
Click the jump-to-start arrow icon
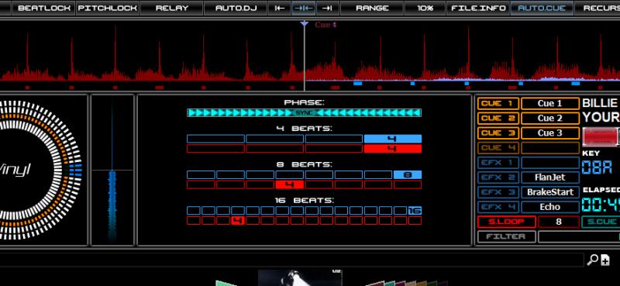tap(280, 8)
